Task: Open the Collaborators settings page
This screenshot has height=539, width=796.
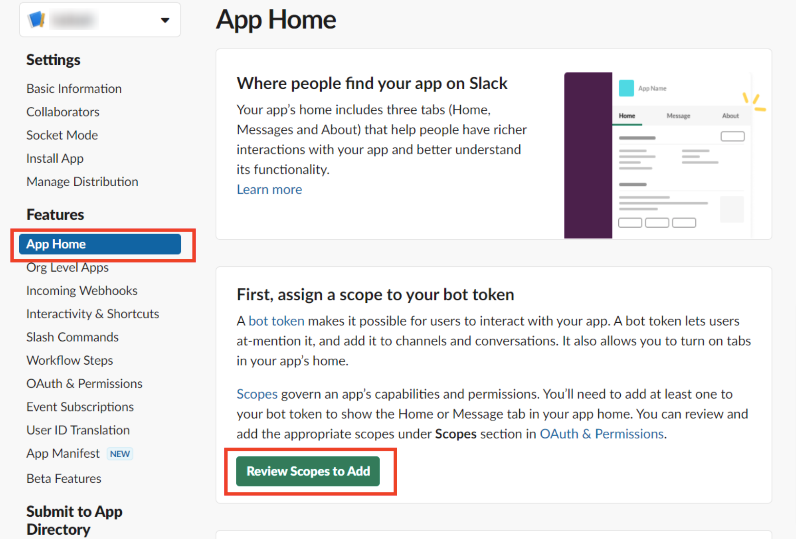Action: (63, 112)
